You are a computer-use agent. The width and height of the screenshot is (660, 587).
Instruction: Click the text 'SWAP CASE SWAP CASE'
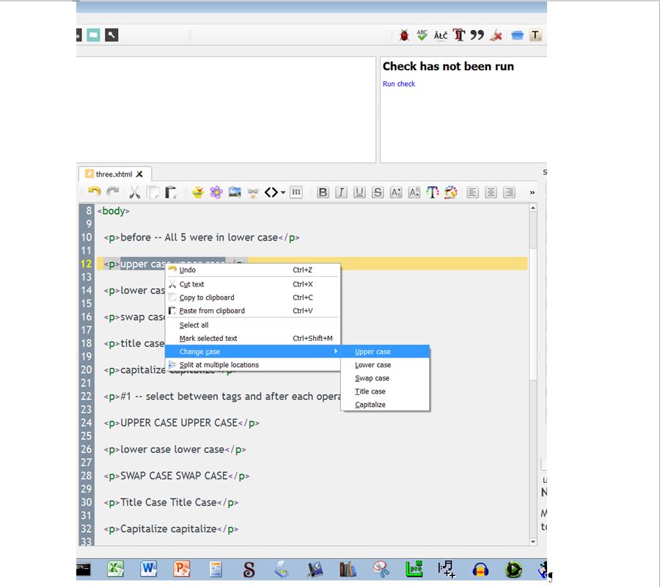pyautogui.click(x=174, y=476)
